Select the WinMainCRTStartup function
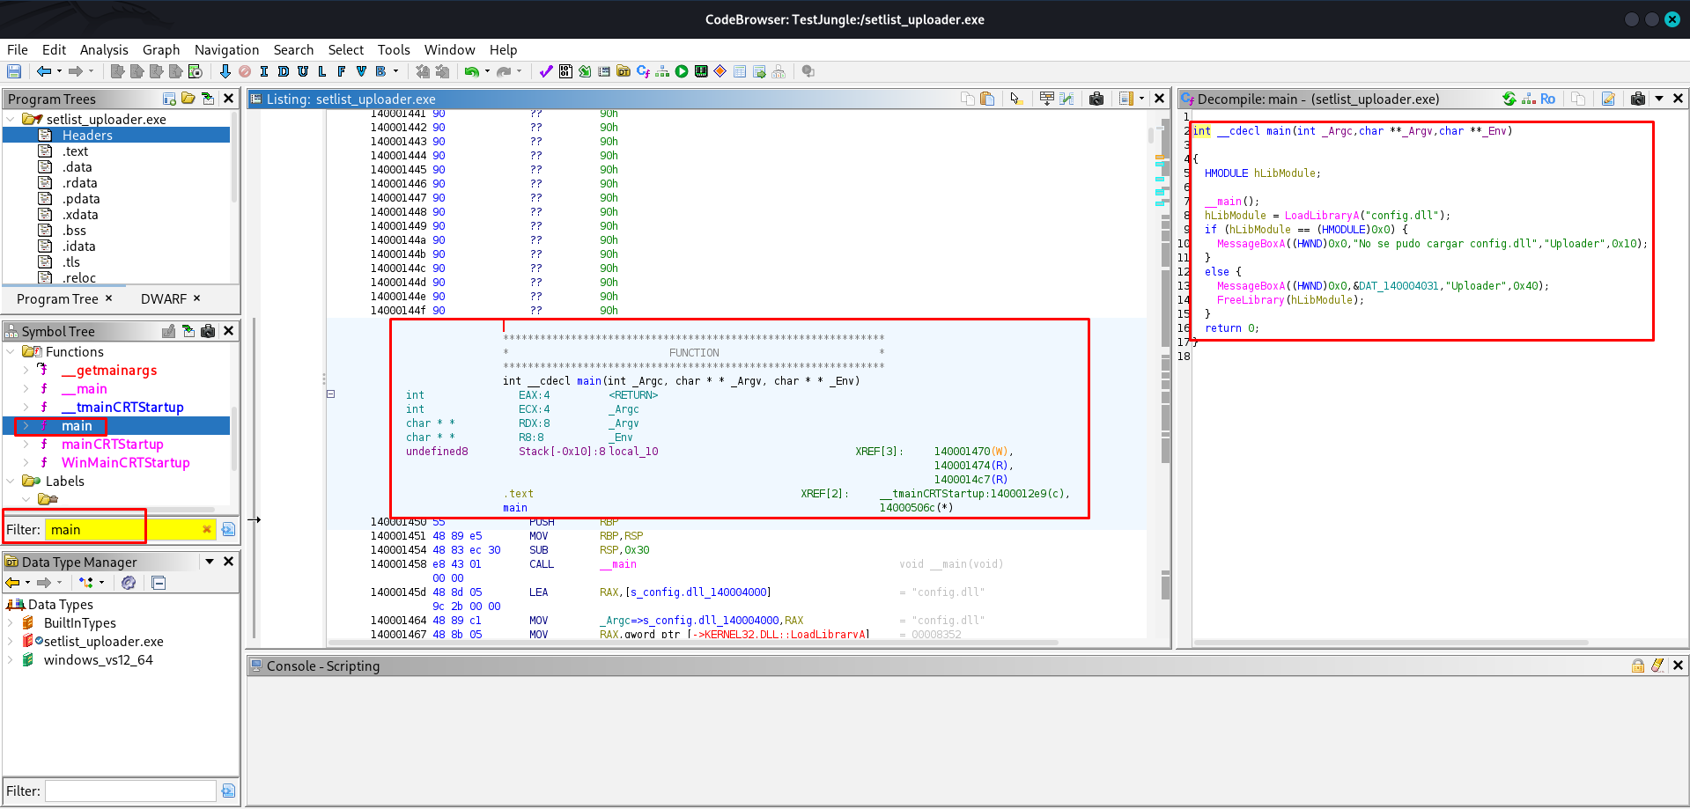This screenshot has width=1690, height=809. point(125,463)
